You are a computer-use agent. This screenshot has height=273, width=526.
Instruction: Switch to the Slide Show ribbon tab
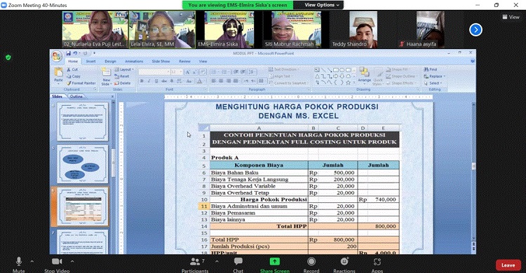point(161,62)
